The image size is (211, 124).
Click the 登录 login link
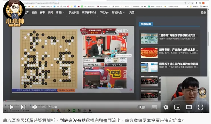(x=203, y=12)
